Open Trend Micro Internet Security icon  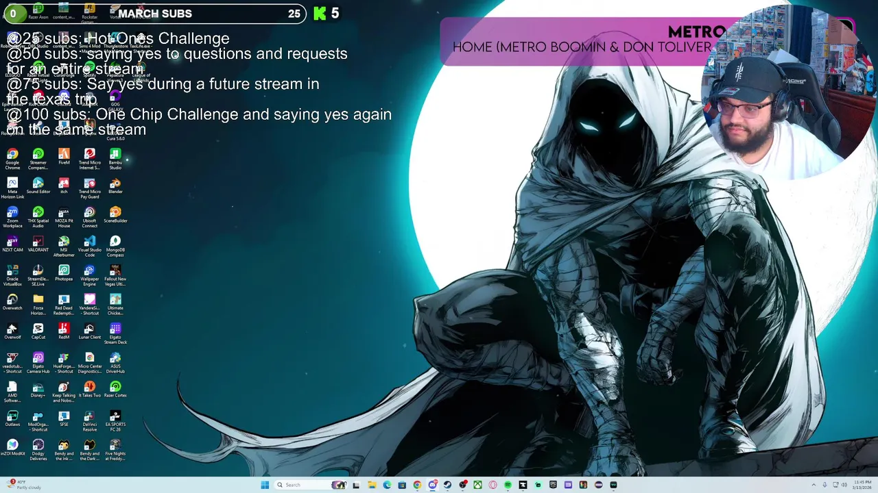pyautogui.click(x=89, y=159)
